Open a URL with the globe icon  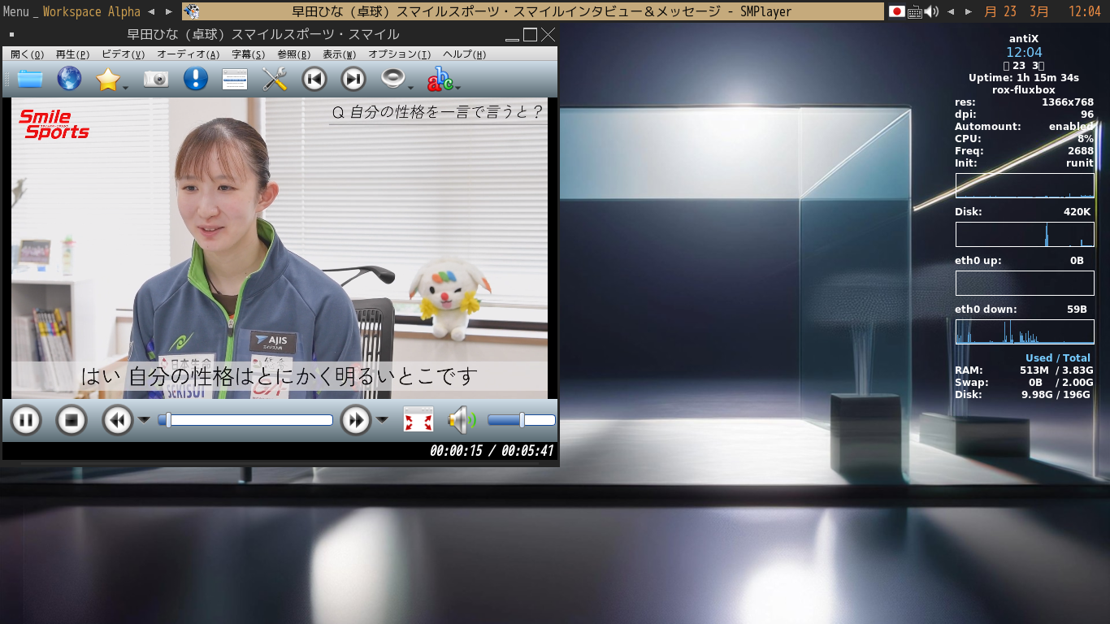pos(69,79)
